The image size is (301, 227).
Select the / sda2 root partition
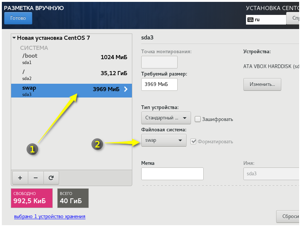[71, 75]
